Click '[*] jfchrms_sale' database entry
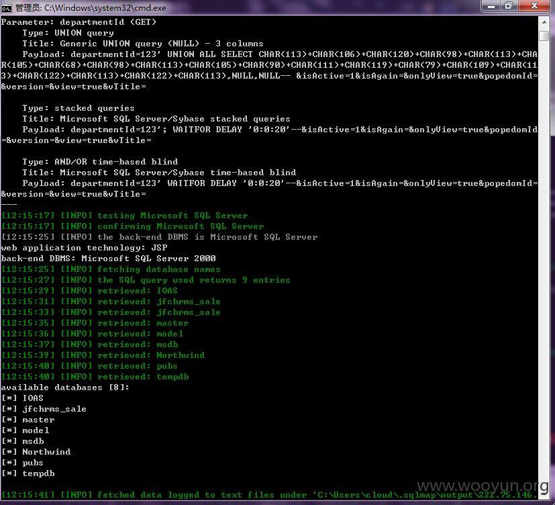The height and width of the screenshot is (505, 555). click(x=44, y=409)
